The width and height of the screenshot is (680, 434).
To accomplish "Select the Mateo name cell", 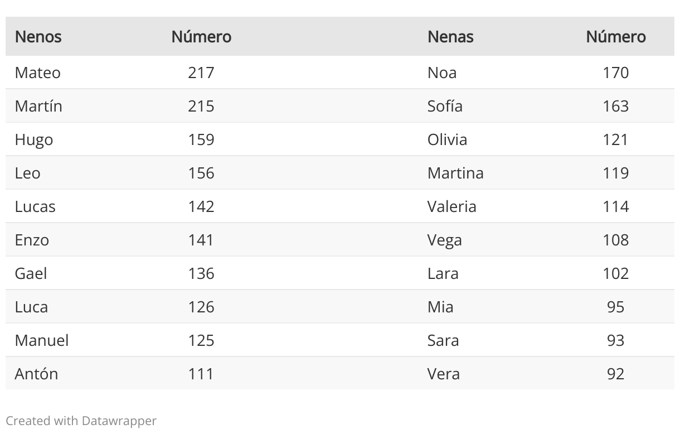I will point(38,73).
